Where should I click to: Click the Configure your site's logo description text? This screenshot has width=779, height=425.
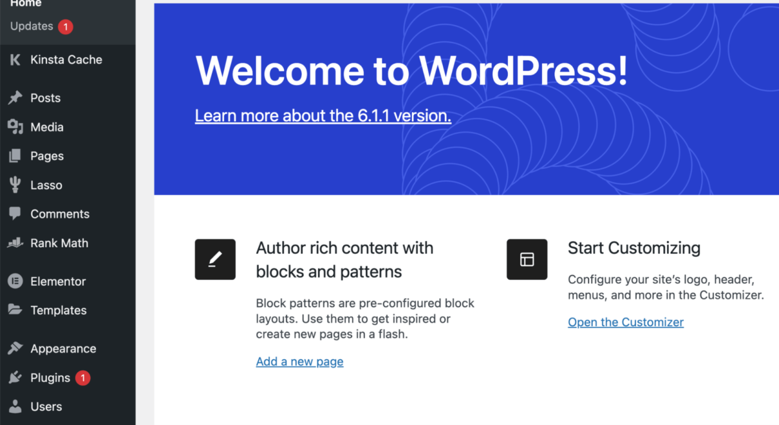click(x=666, y=288)
